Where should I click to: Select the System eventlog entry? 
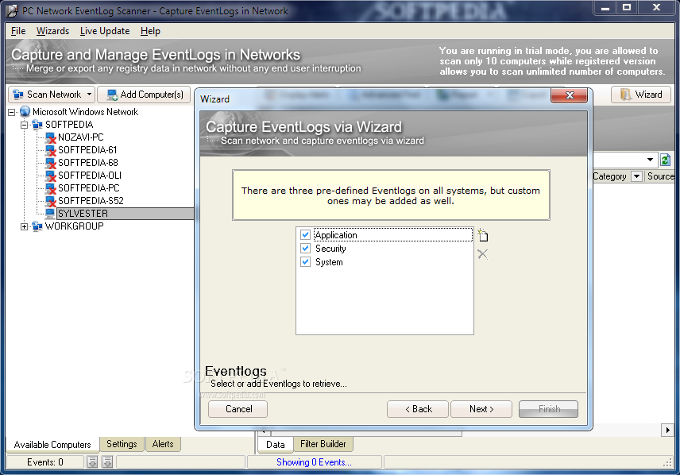[329, 262]
